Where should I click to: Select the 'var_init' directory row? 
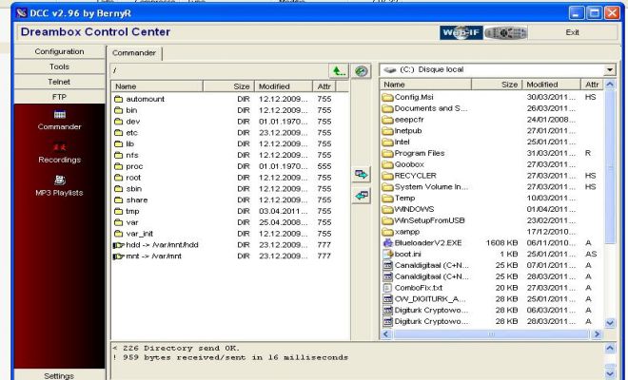(x=230, y=234)
